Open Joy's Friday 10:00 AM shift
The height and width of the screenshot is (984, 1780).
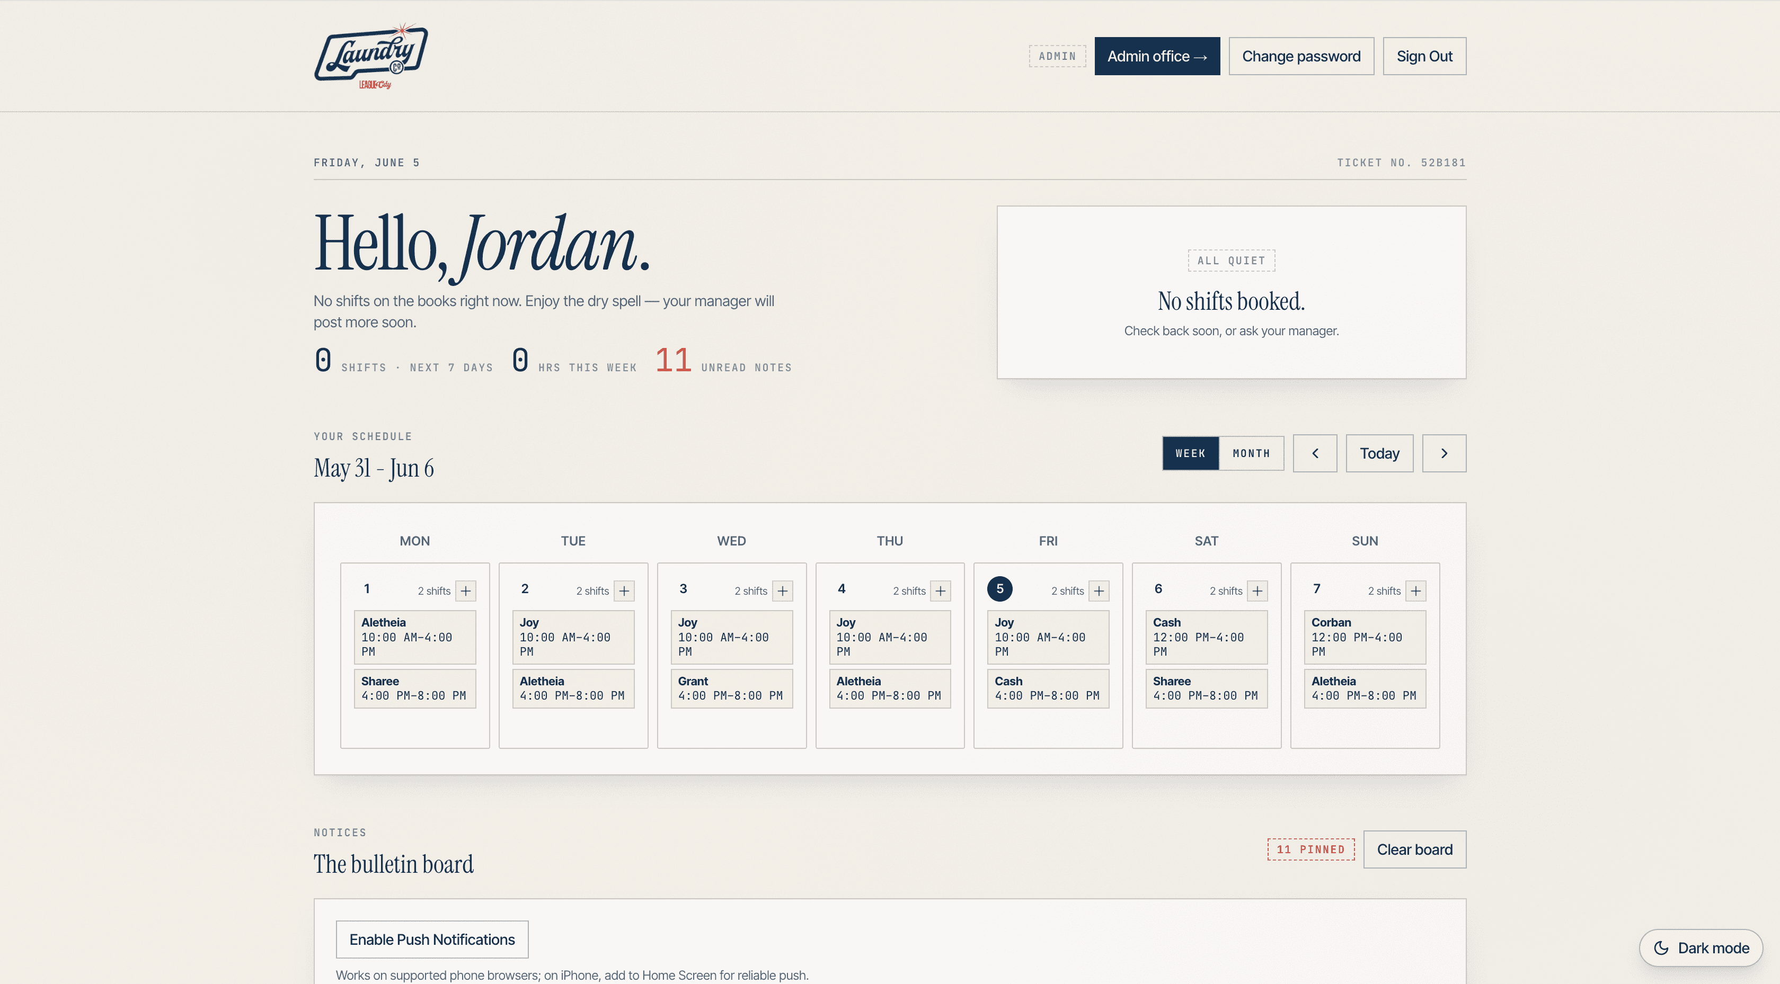coord(1048,637)
